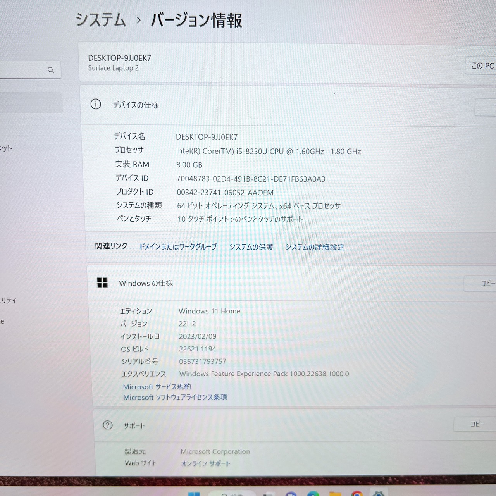Click the Windows Feature Experience Pack value
The width and height of the screenshot is (496, 496).
(x=264, y=374)
